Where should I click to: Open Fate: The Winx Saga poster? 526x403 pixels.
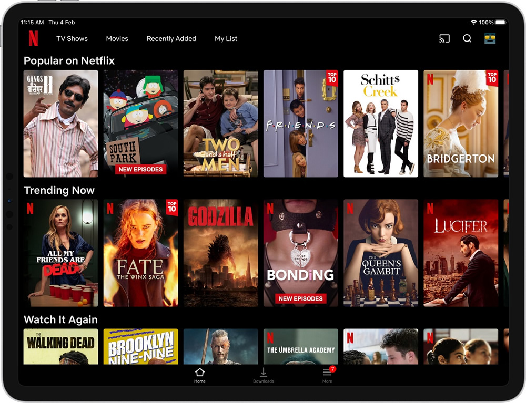point(140,253)
